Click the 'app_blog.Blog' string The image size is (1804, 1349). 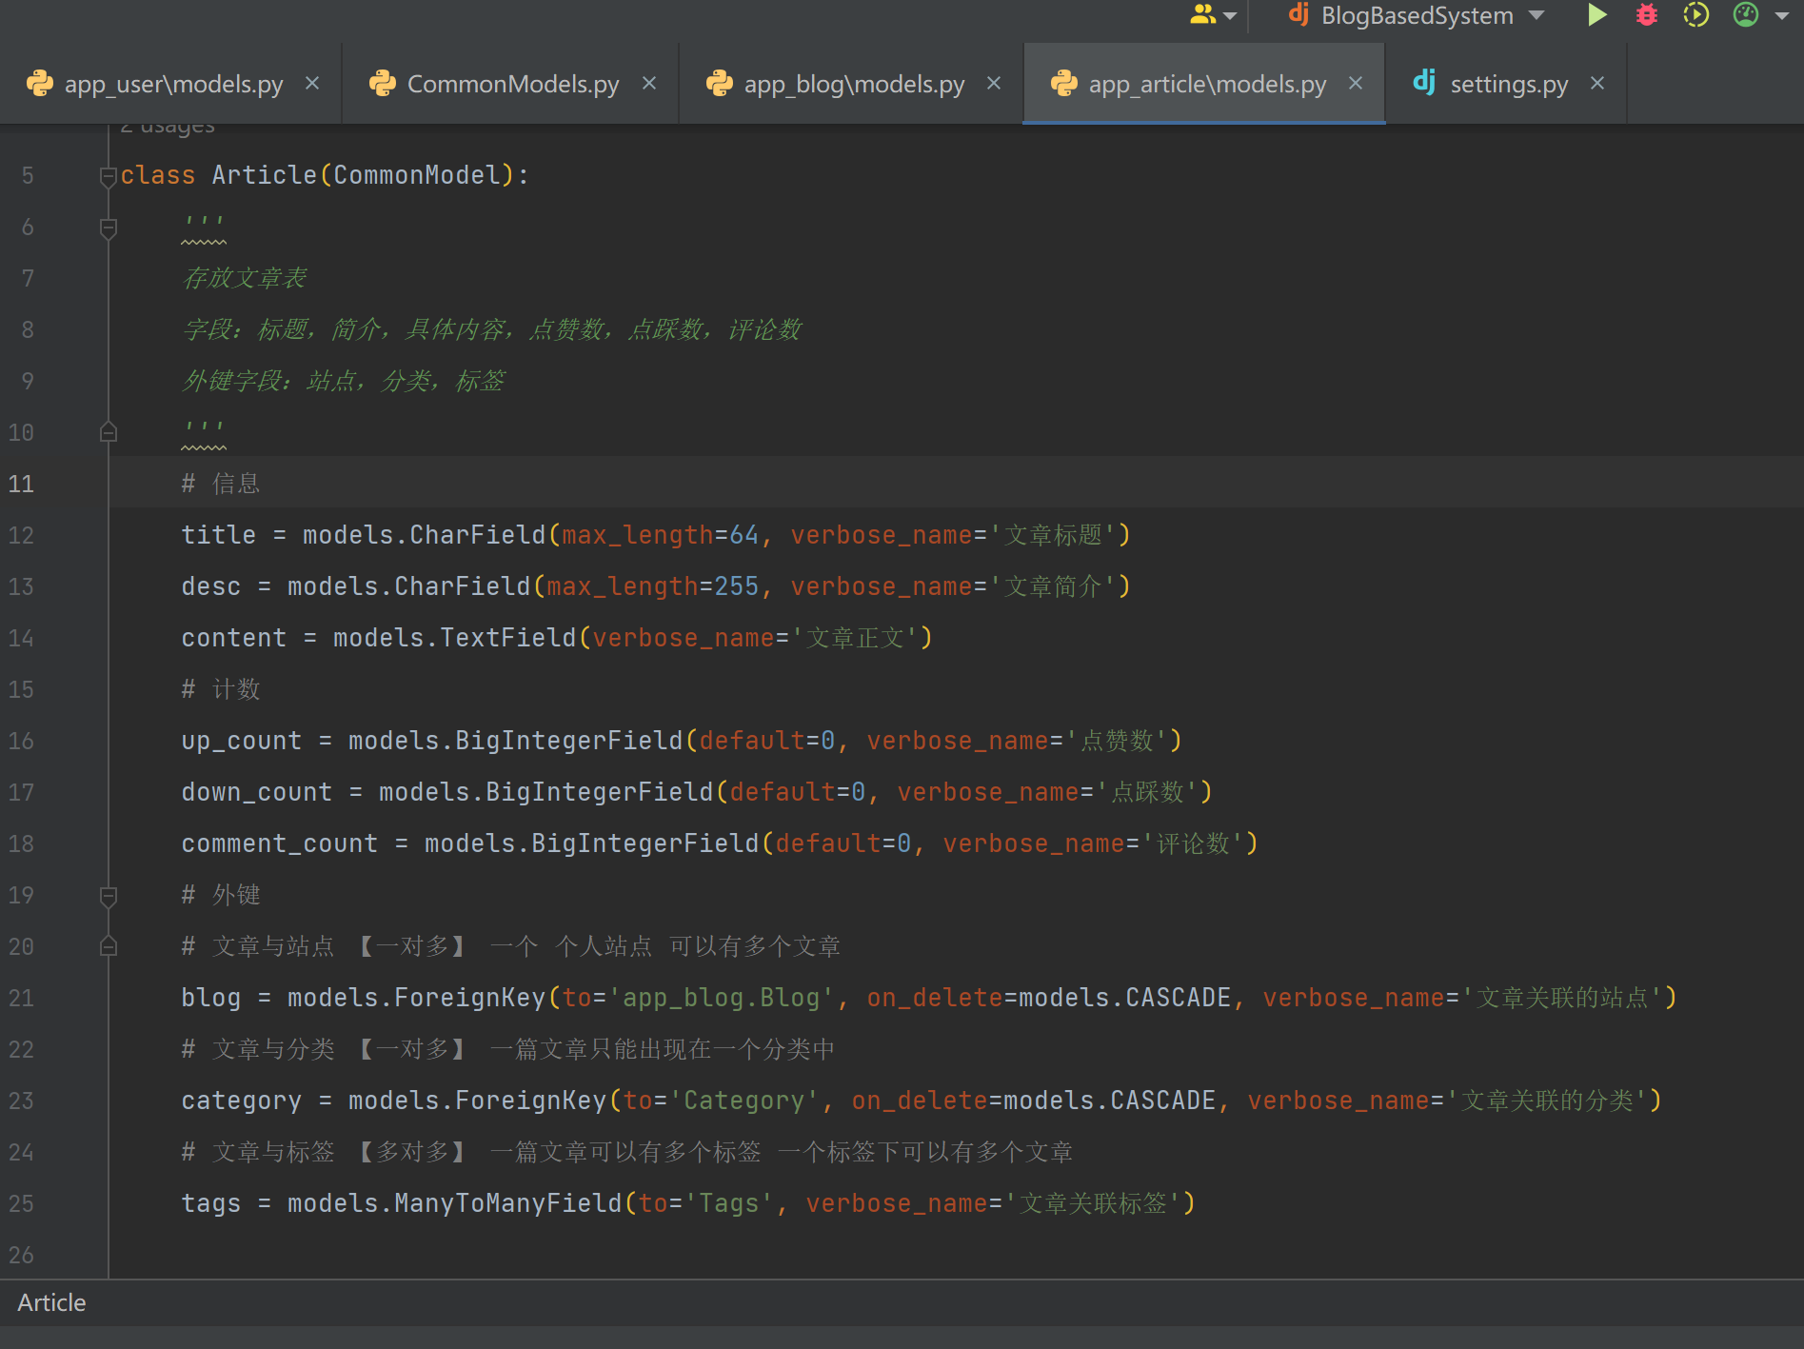click(722, 998)
